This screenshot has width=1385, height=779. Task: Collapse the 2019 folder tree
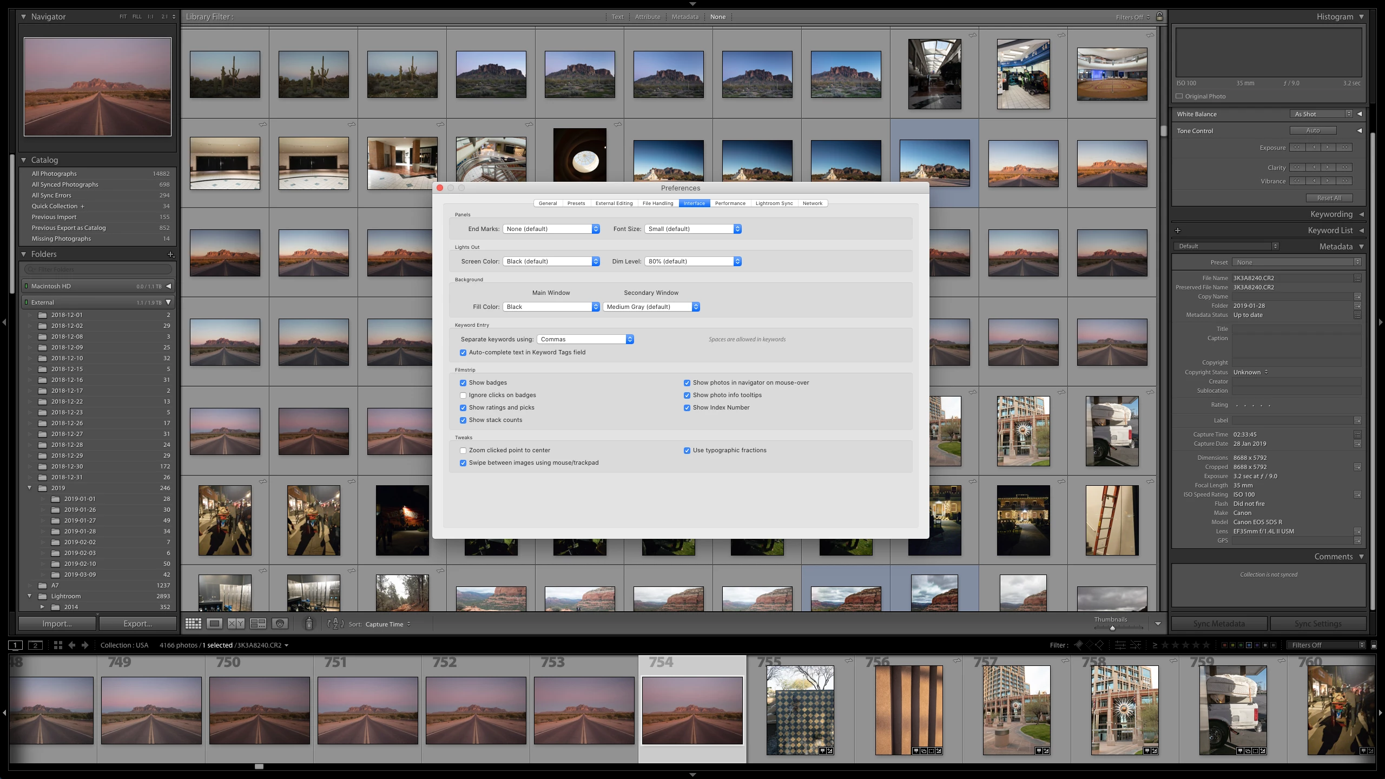pyautogui.click(x=30, y=488)
